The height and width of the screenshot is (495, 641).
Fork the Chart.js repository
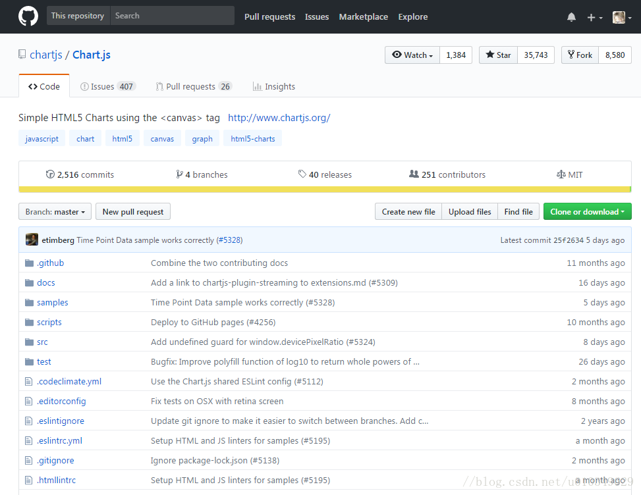tap(580, 55)
